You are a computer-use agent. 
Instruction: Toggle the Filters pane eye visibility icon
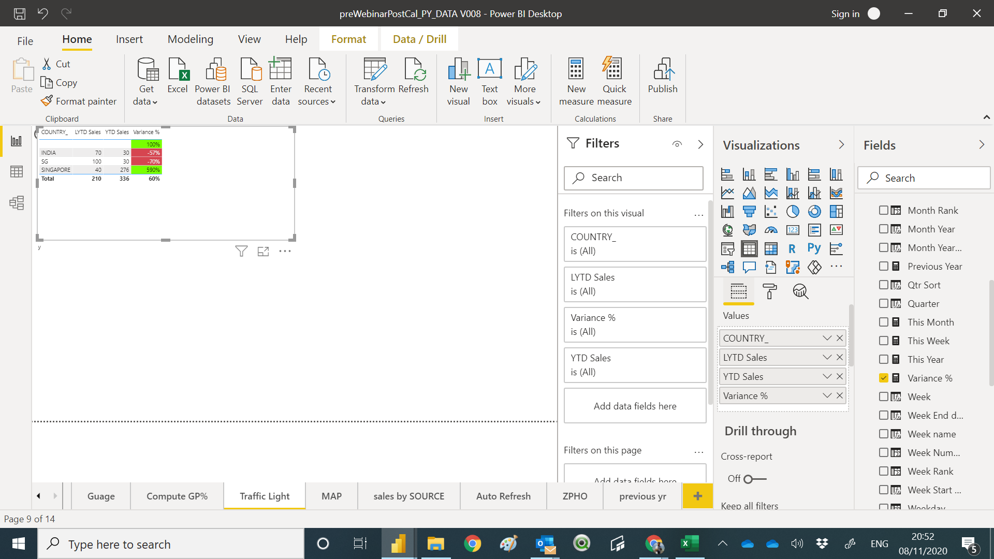click(677, 144)
